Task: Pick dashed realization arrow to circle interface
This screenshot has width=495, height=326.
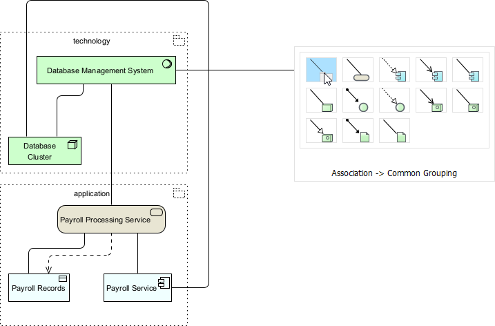Action: 394,100
